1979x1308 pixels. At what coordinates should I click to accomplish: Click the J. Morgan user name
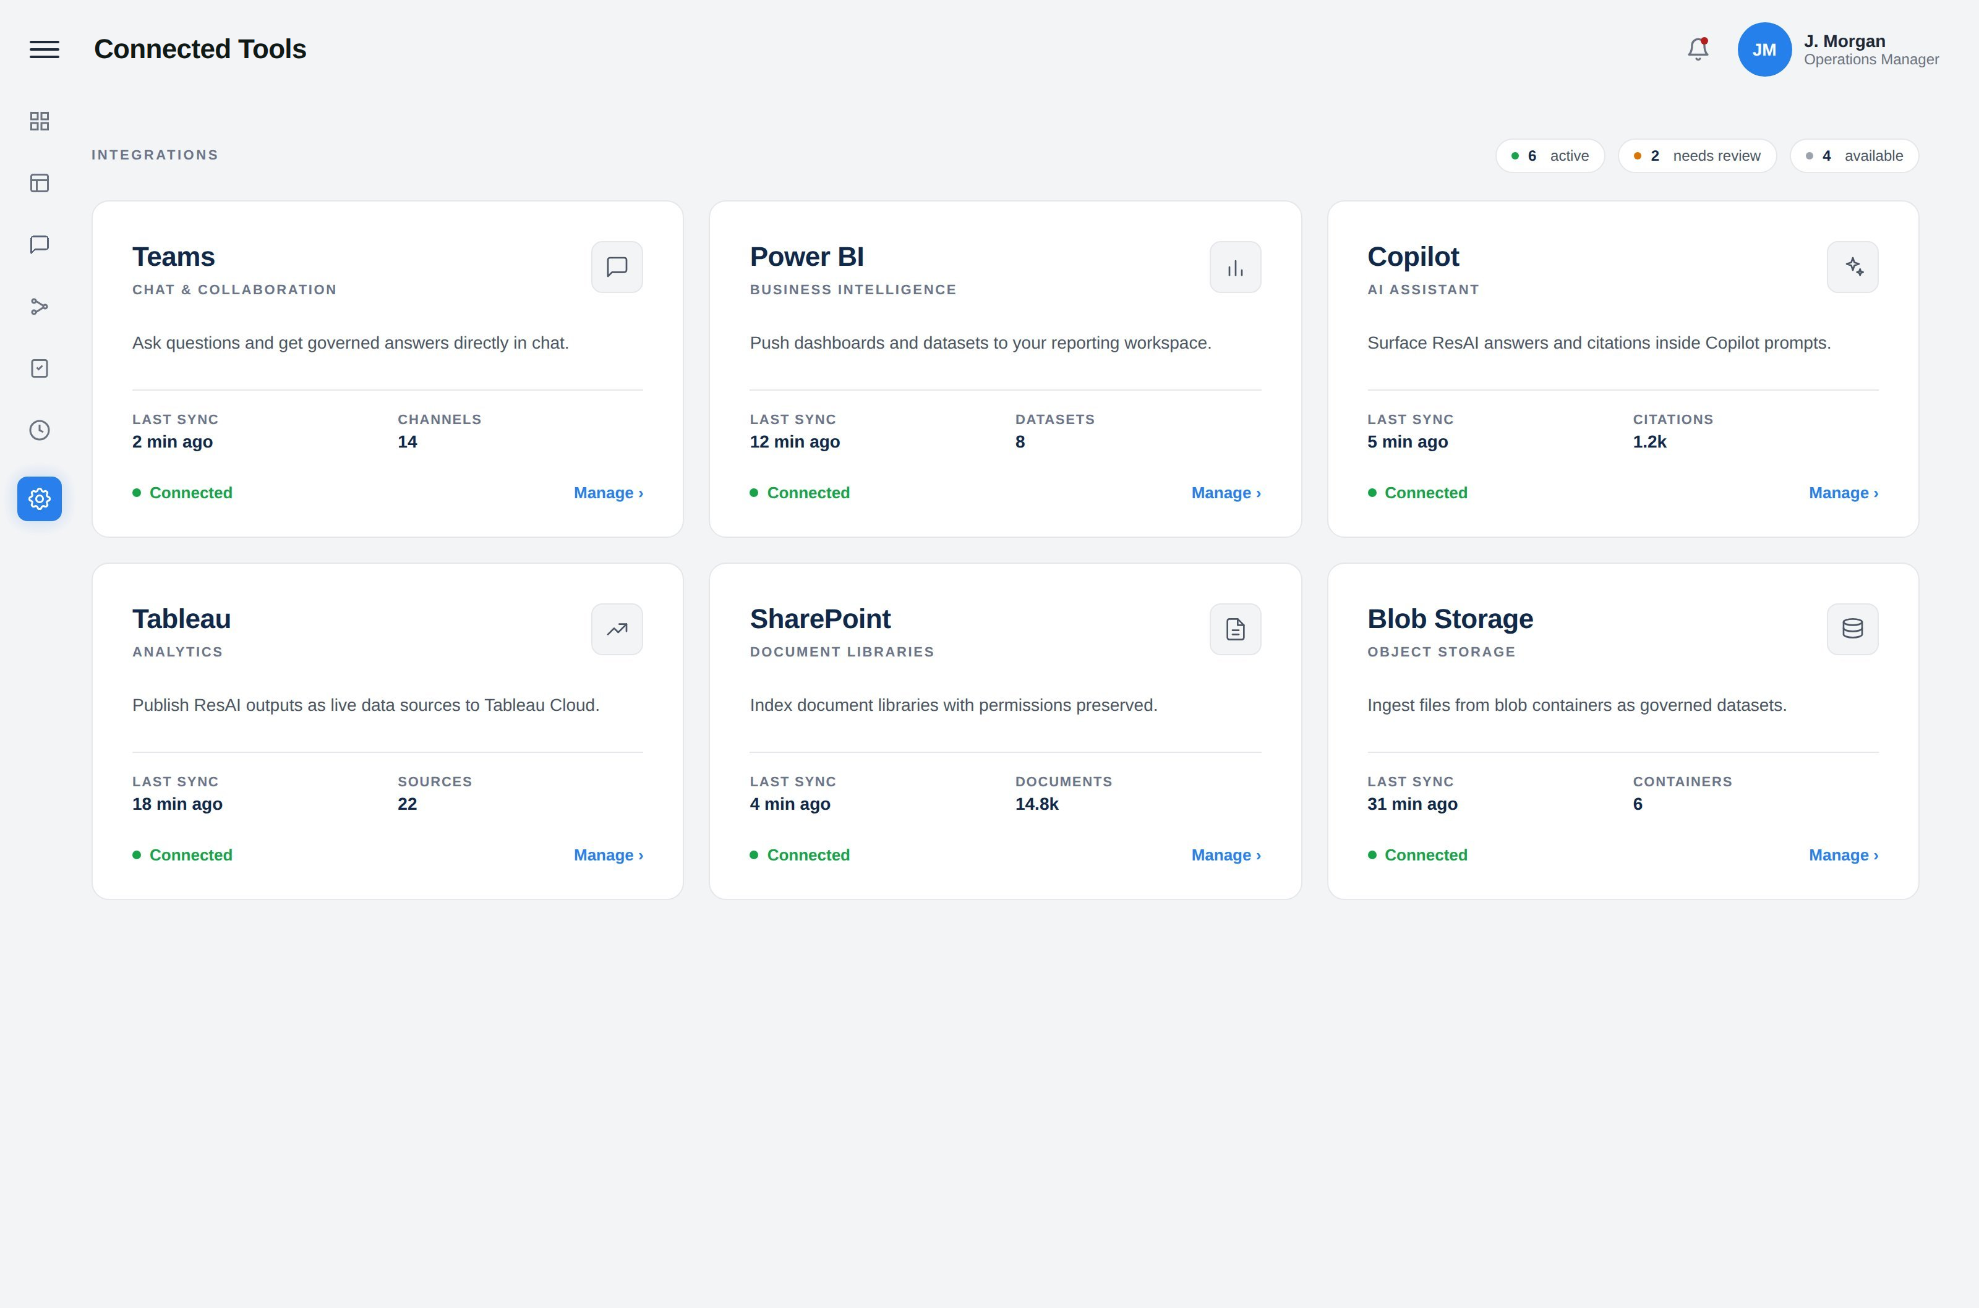coord(1844,41)
